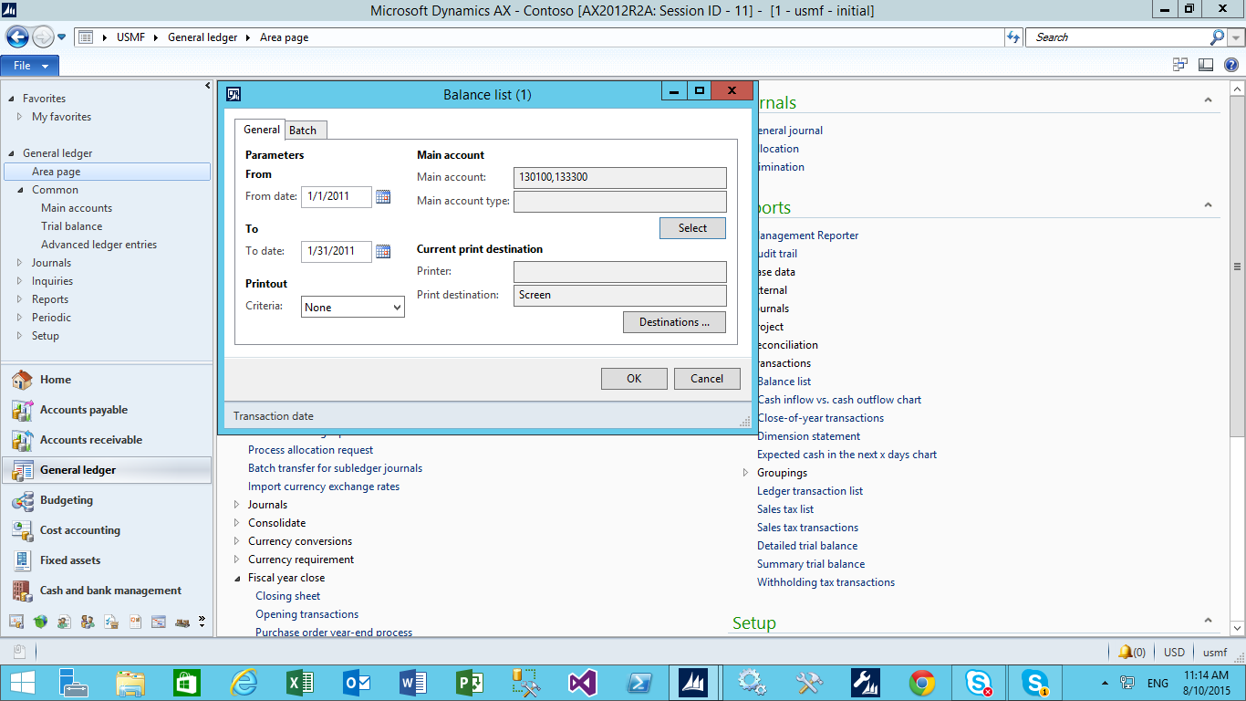Click the globe icon in the navigation pane strip

pos(40,622)
